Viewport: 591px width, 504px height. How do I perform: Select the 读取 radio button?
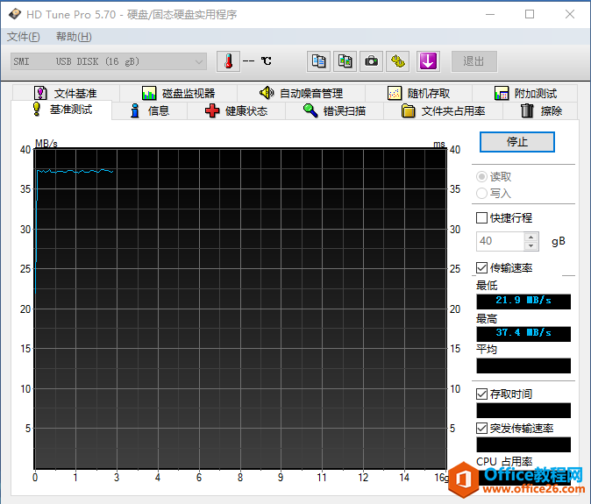(481, 177)
